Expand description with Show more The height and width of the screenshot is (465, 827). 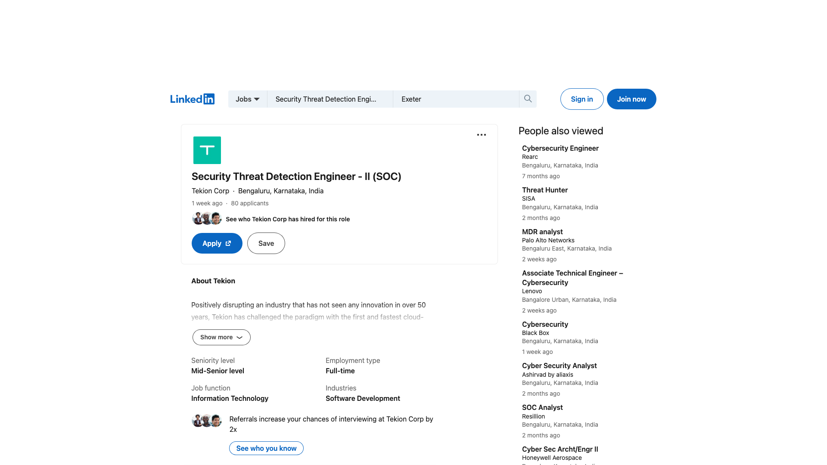tap(221, 337)
